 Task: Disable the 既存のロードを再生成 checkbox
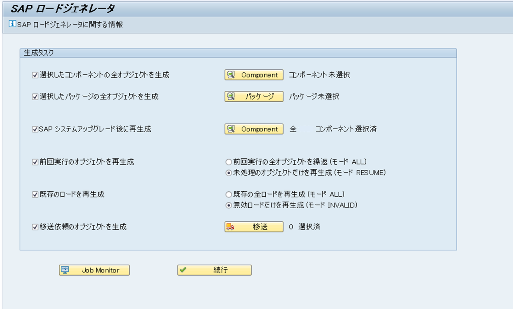tap(35, 194)
